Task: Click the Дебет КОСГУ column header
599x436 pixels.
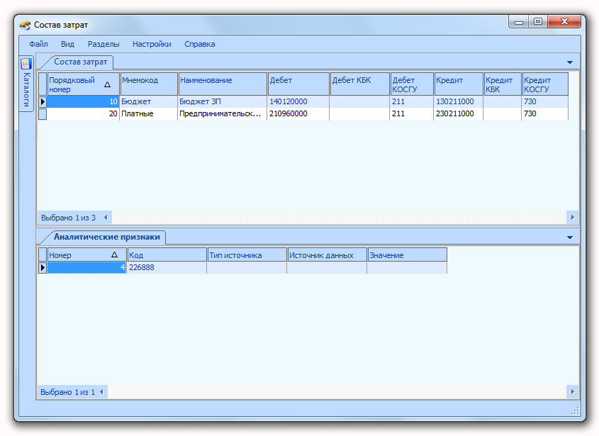Action: 412,84
